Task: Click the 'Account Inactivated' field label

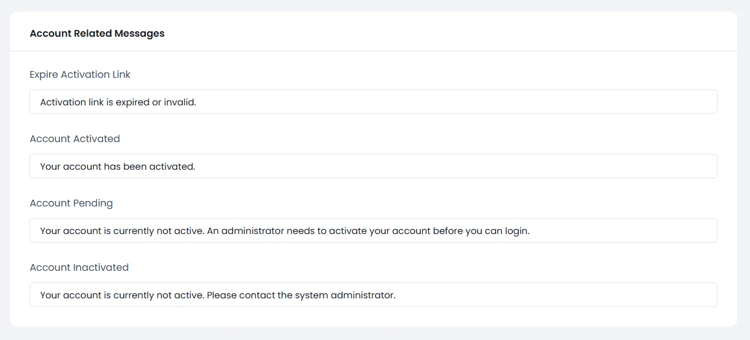Action: (x=79, y=268)
